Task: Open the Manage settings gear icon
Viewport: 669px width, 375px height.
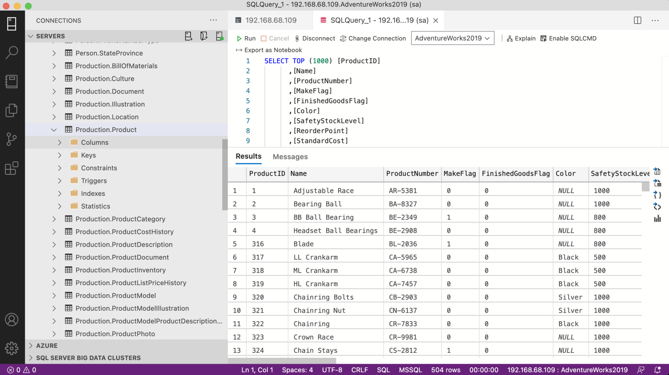Action: tap(12, 348)
